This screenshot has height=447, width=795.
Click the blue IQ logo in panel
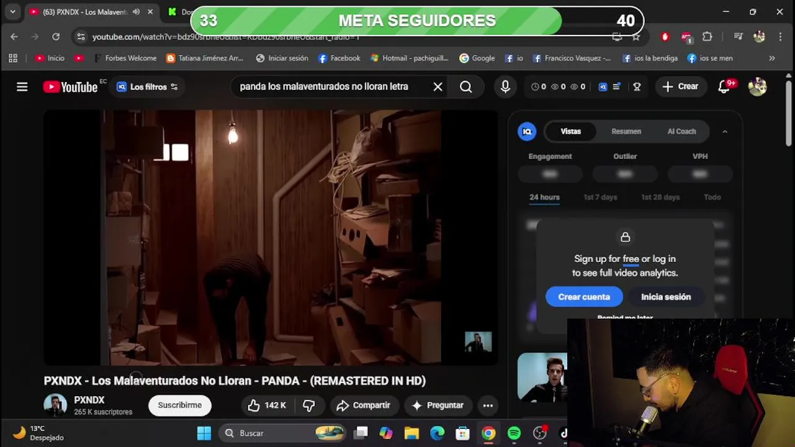point(527,132)
